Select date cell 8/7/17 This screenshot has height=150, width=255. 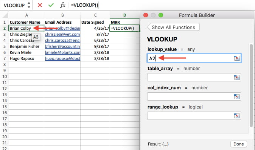pos(95,34)
